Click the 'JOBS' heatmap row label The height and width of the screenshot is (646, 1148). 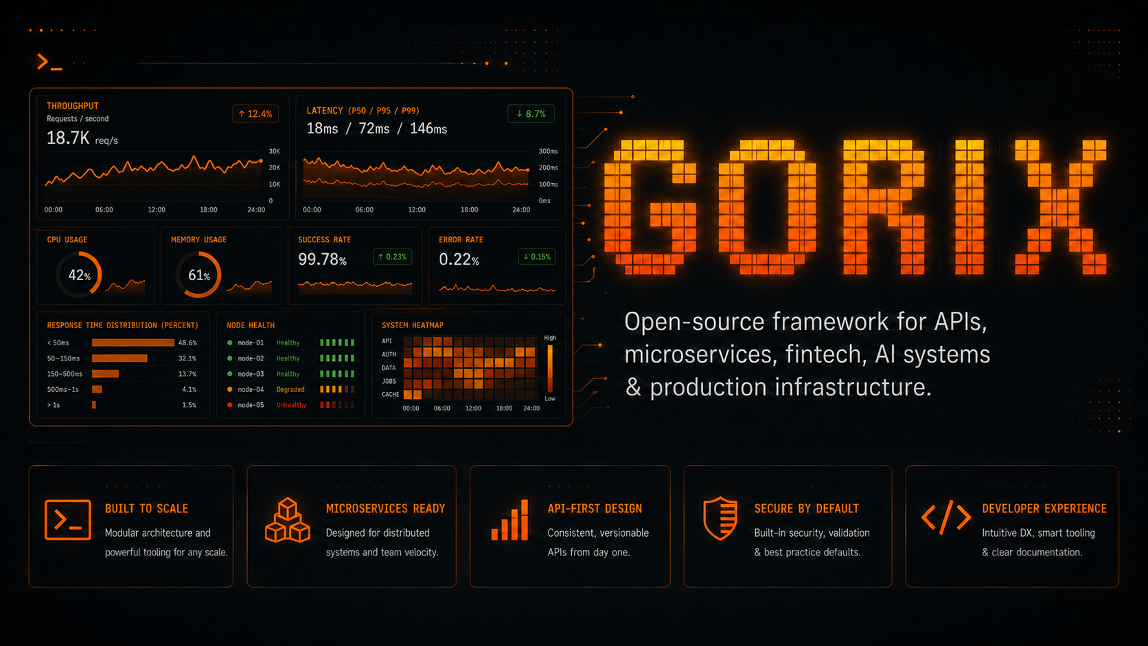(389, 381)
